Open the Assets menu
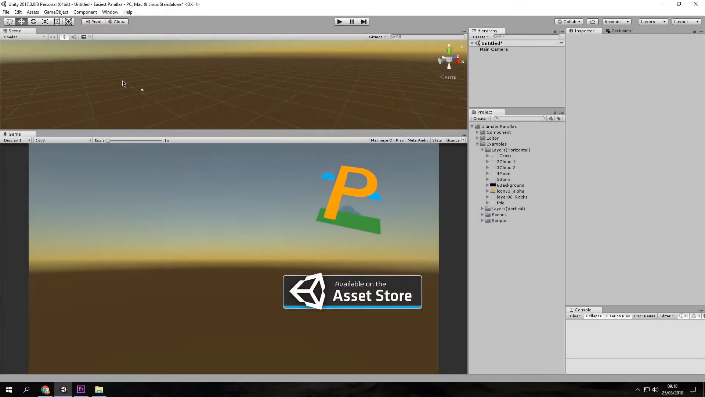The height and width of the screenshot is (397, 705). point(33,12)
